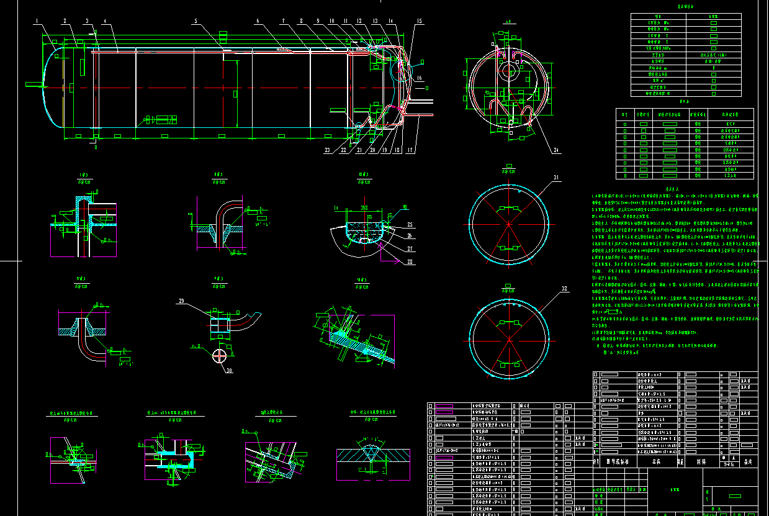Click callout label 10 above the tank

pos(332,21)
